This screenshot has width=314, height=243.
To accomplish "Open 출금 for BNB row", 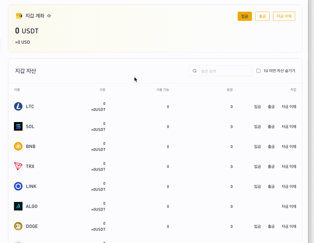I will coord(271,147).
